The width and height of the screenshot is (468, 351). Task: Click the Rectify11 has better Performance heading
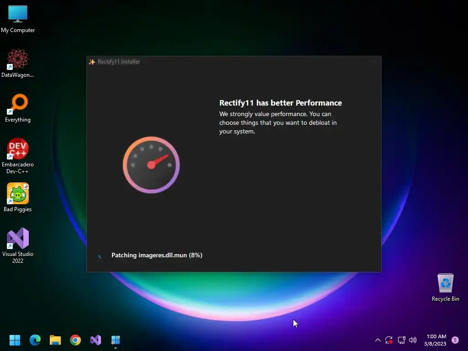coord(281,103)
